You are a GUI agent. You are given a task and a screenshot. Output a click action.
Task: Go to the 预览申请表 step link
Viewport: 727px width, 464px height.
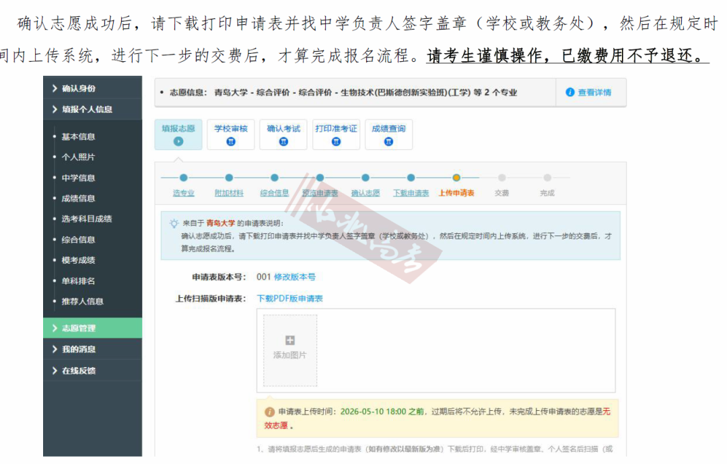[320, 192]
